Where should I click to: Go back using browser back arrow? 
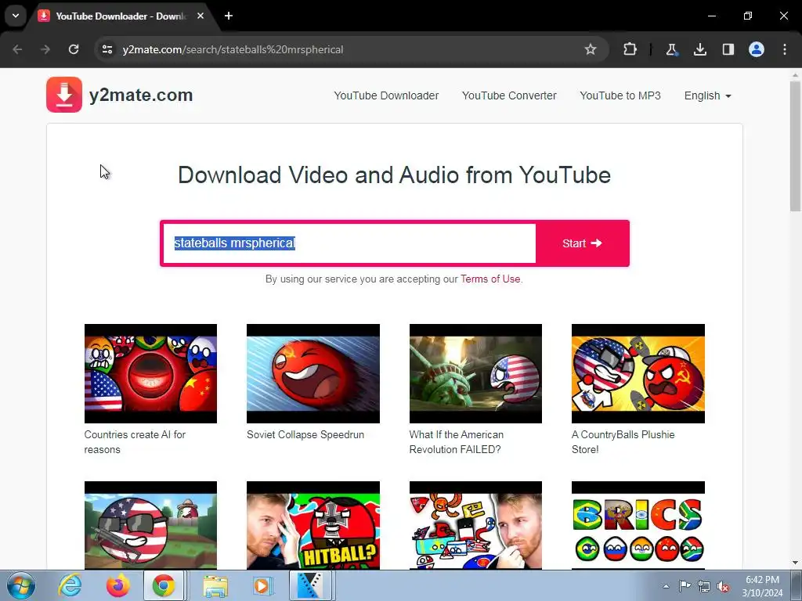17,49
